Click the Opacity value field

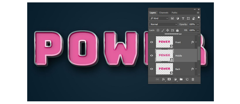(x=192, y=24)
